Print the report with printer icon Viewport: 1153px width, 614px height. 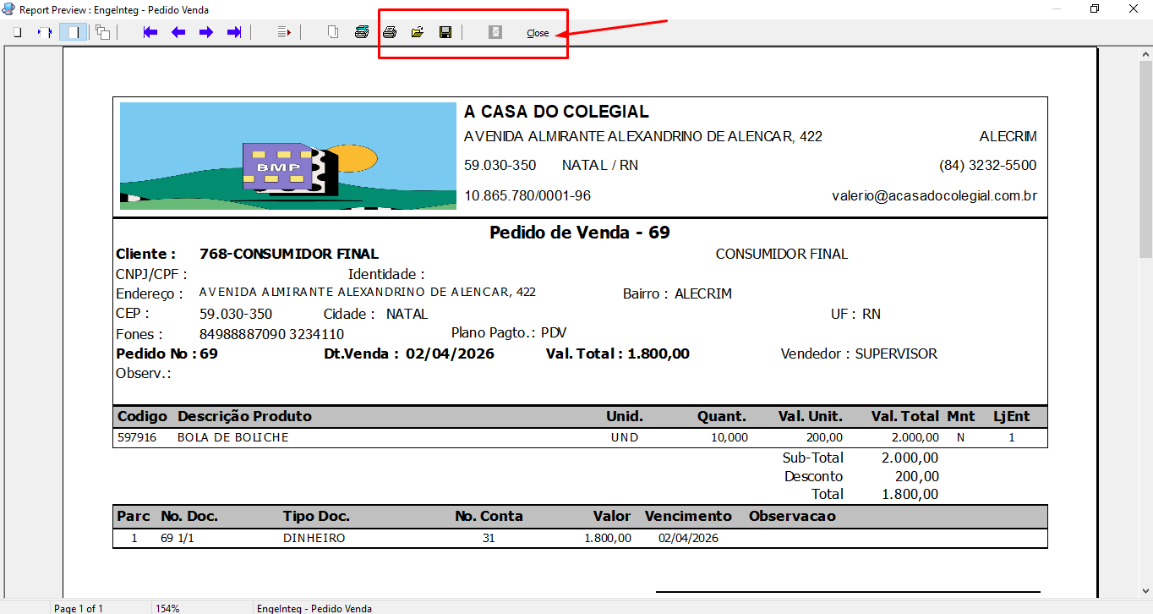(390, 33)
